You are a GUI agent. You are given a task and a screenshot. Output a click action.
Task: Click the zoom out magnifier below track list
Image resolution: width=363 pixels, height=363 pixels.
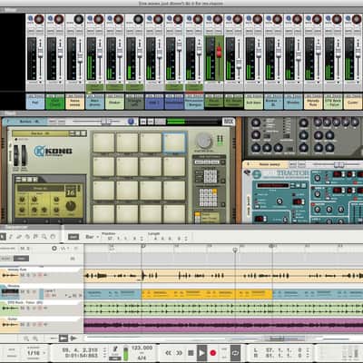click(26, 338)
